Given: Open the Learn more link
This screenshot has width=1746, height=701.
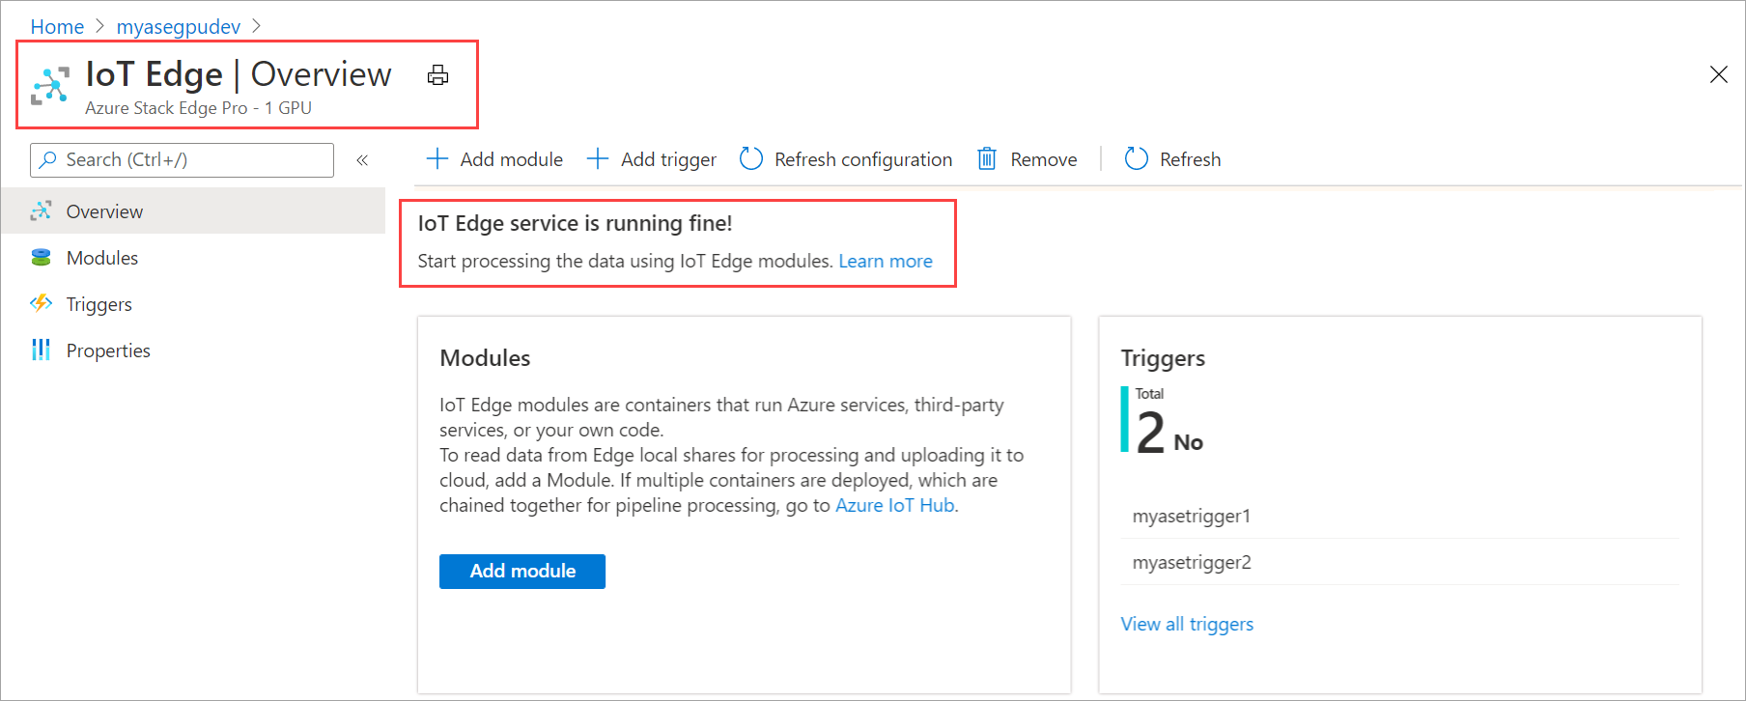Looking at the screenshot, I should coord(886,262).
